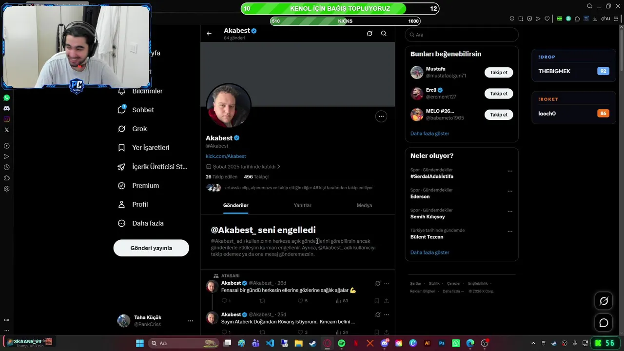The width and height of the screenshot is (624, 351).
Task: Switch to the Yanıtlar tab
Action: pyautogui.click(x=302, y=205)
